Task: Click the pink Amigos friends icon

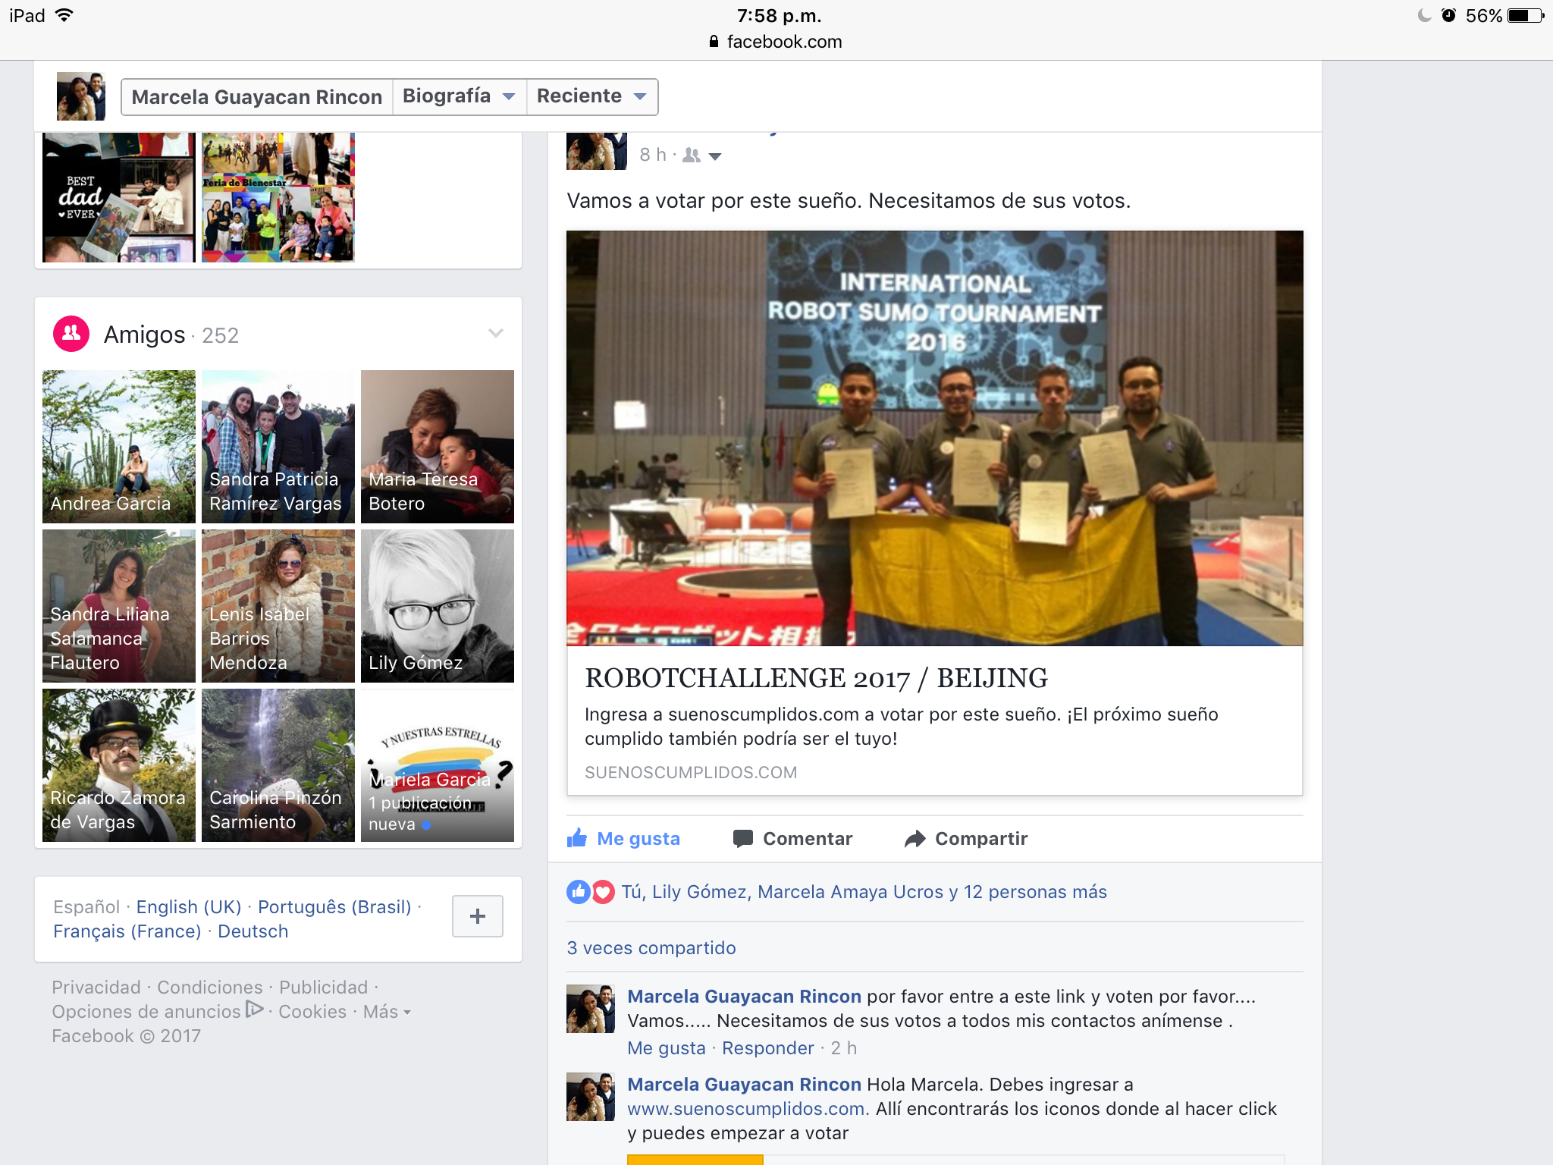Action: [71, 334]
